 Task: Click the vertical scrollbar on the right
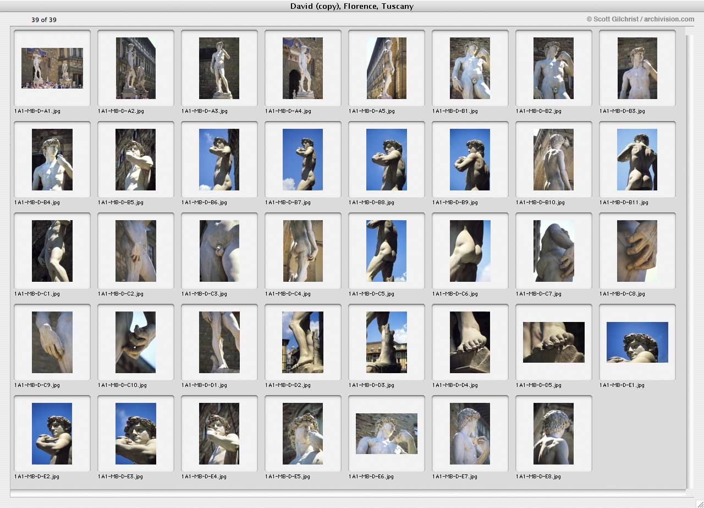tap(690, 261)
